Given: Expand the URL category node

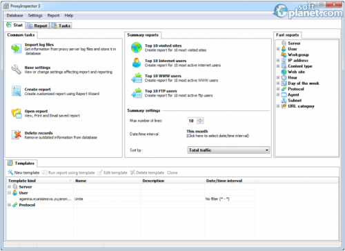Looking at the screenshot, I should [278, 106].
